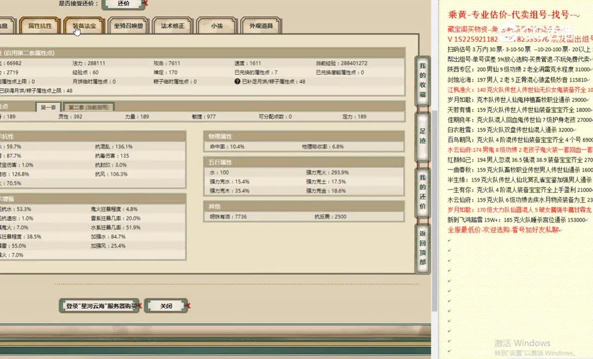
Task: Click the 可分配点数 : 0 stat
Action: point(275,116)
